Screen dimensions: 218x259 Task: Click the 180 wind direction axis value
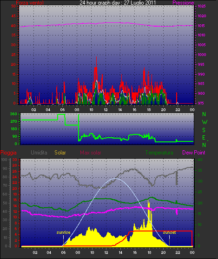coord(14,129)
